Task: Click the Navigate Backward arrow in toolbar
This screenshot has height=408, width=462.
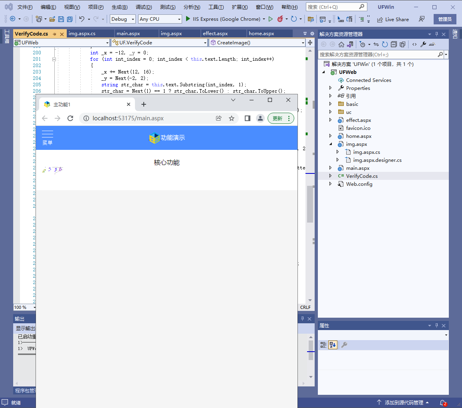Action: 13,19
